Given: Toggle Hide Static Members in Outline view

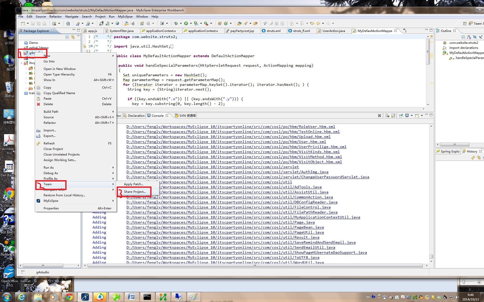Looking at the screenshot, I should (480, 37).
